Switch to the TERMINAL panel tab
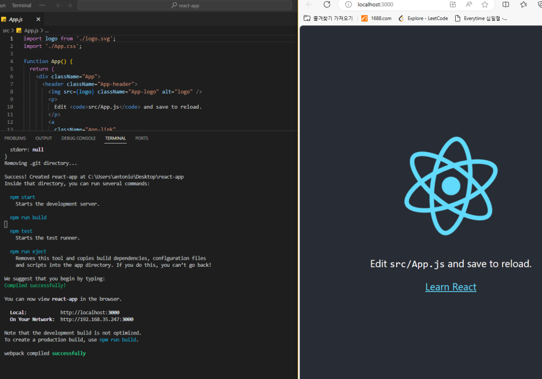 [x=115, y=138]
